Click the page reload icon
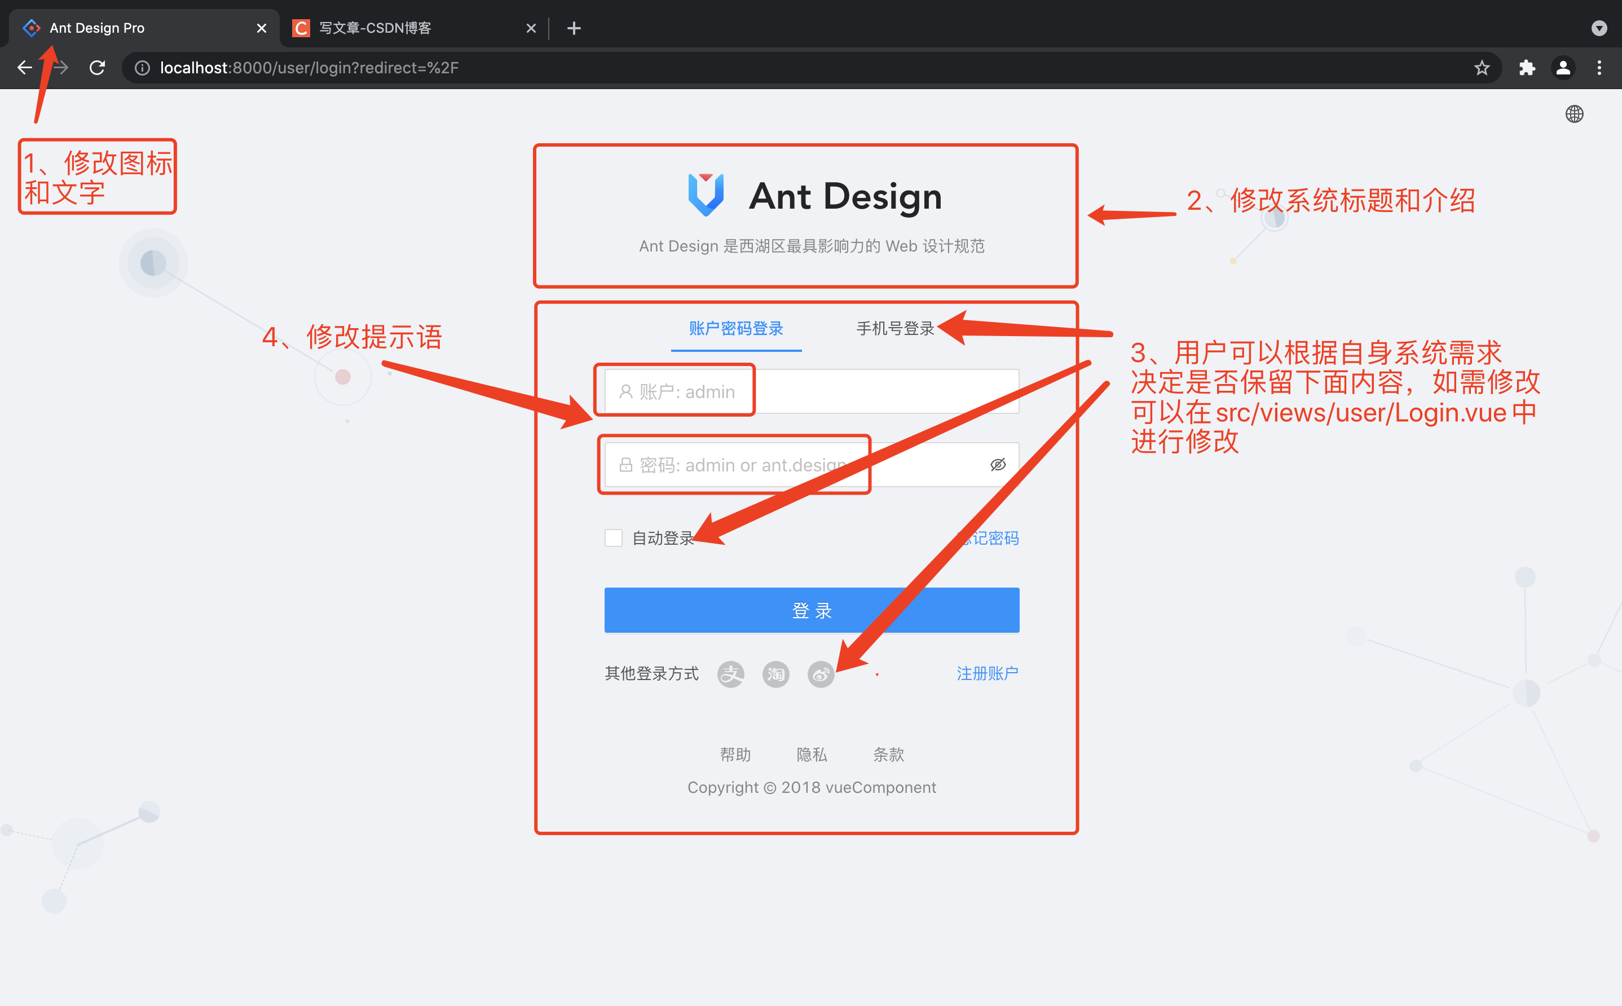The image size is (1622, 1006). 97,67
